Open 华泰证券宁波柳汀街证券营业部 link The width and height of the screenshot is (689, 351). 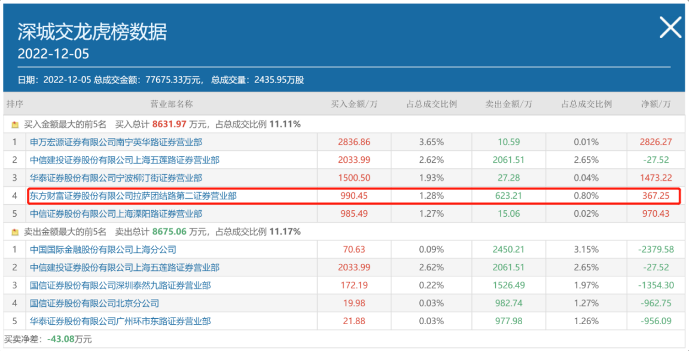[116, 178]
